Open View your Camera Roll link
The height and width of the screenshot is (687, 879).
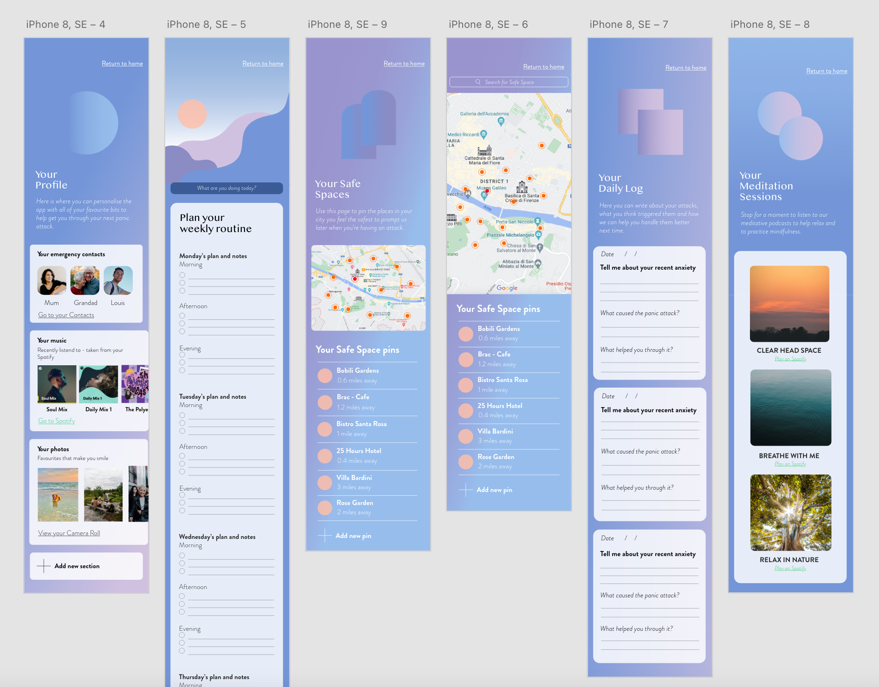pyautogui.click(x=69, y=533)
